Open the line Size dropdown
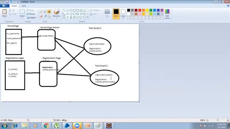 tap(107, 14)
